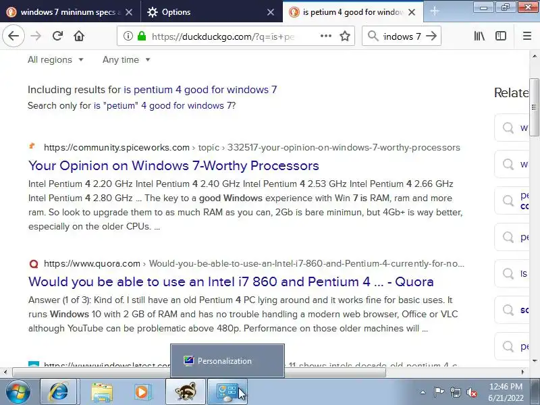The width and height of the screenshot is (540, 405).
Task: Expand the Any time filter dropdown
Action: (x=126, y=59)
